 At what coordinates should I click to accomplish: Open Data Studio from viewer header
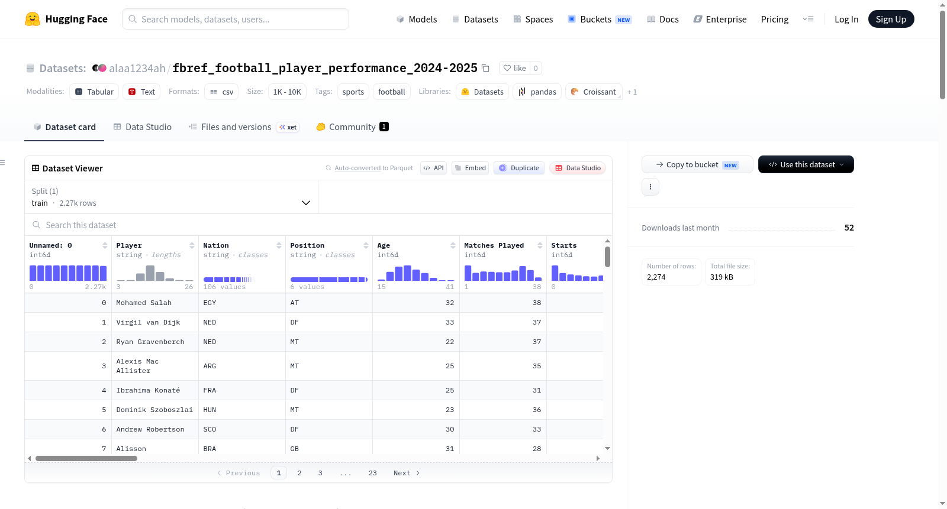tap(578, 168)
